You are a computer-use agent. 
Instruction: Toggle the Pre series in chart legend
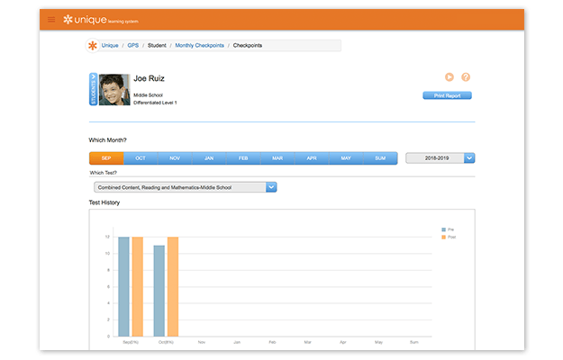click(x=448, y=229)
